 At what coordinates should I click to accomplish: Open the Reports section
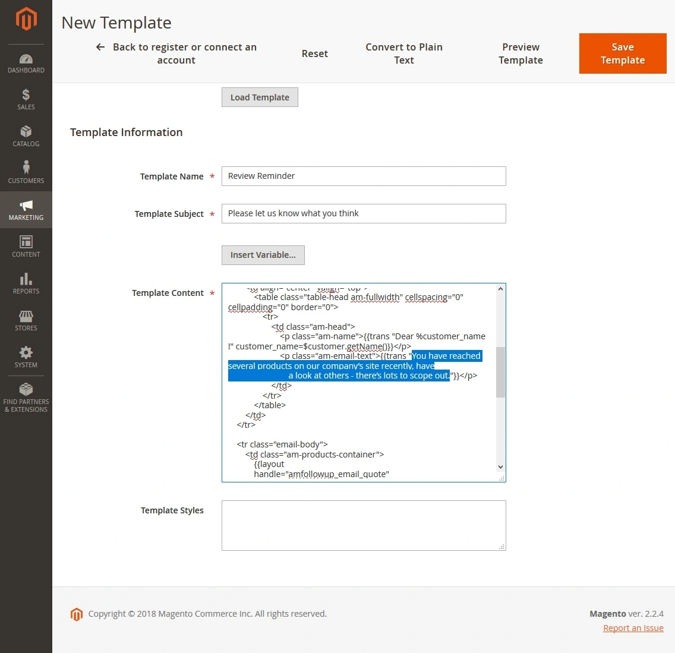click(26, 282)
